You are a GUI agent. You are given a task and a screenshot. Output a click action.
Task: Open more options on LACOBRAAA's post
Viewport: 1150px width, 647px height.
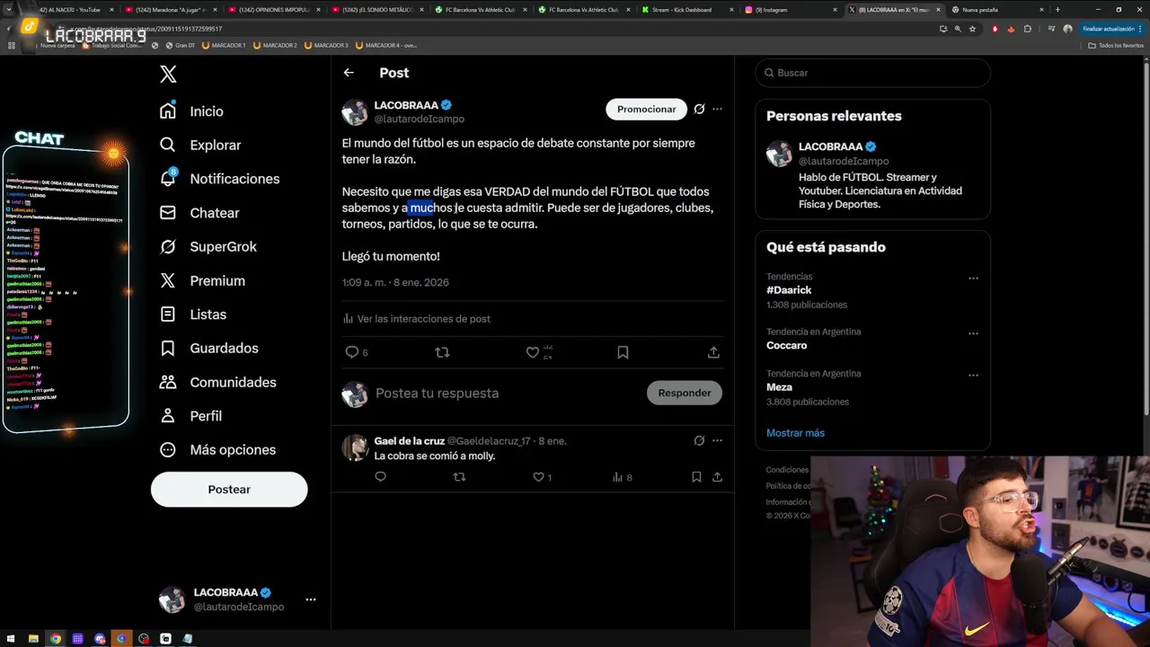717,109
